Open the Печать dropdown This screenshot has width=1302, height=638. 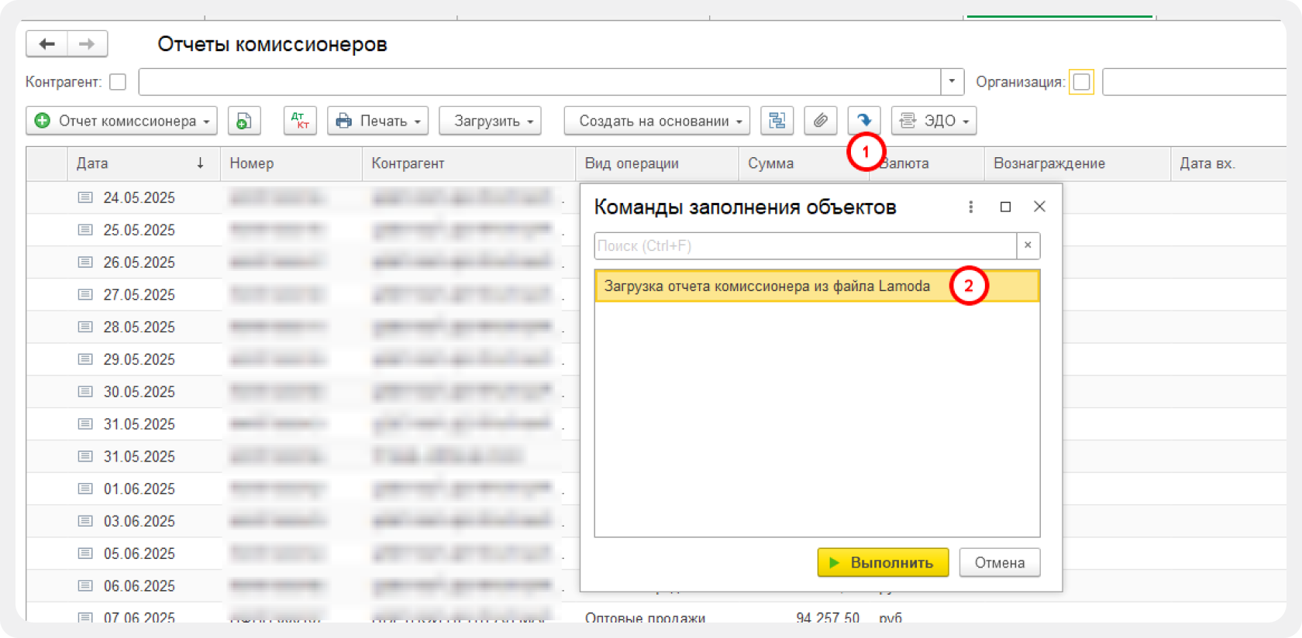378,121
